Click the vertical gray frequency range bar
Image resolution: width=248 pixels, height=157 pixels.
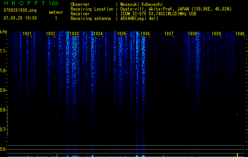pyautogui.click(x=8, y=121)
